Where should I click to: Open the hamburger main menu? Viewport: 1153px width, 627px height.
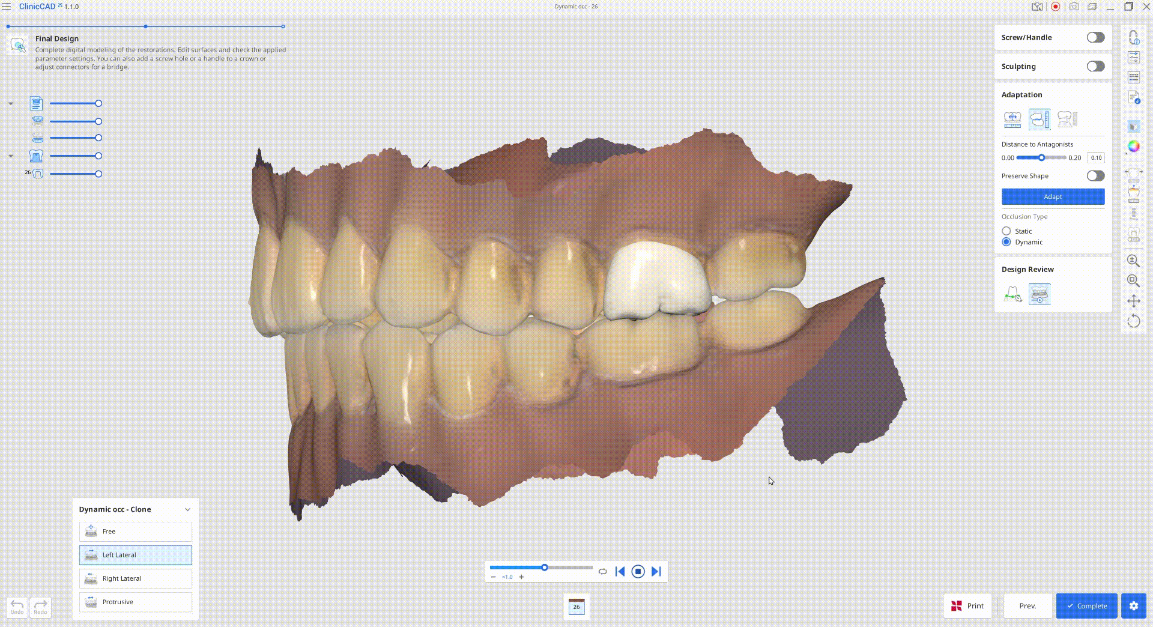7,7
